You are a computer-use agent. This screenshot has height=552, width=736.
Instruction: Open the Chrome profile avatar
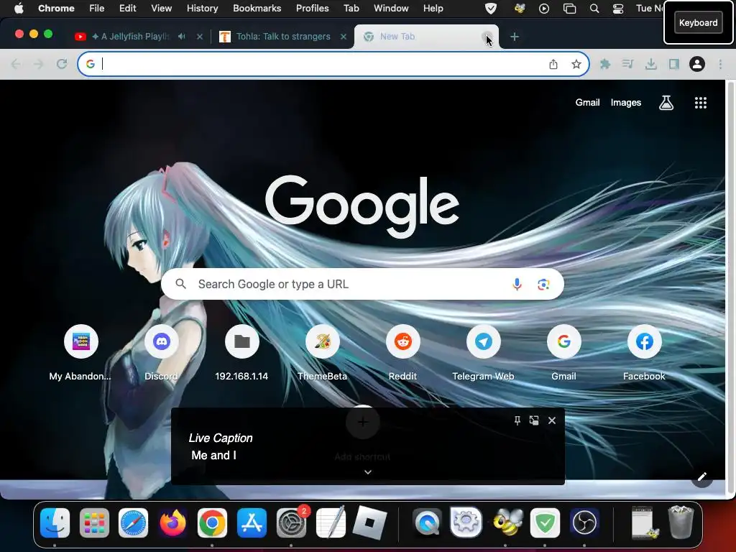(697, 64)
